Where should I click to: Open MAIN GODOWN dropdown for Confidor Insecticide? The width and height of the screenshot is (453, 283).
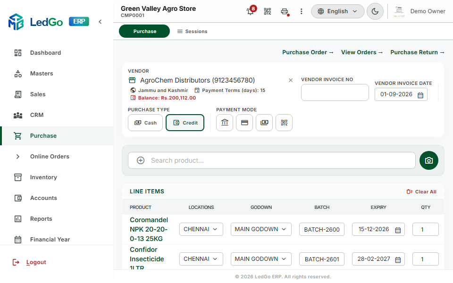261,259
